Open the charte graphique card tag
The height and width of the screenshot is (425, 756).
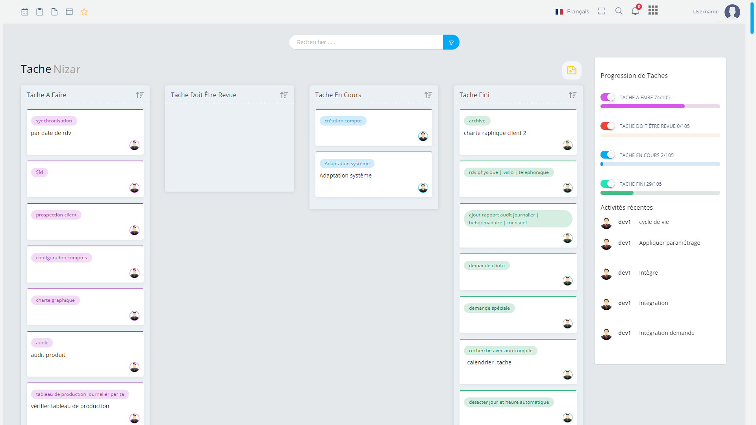point(55,300)
